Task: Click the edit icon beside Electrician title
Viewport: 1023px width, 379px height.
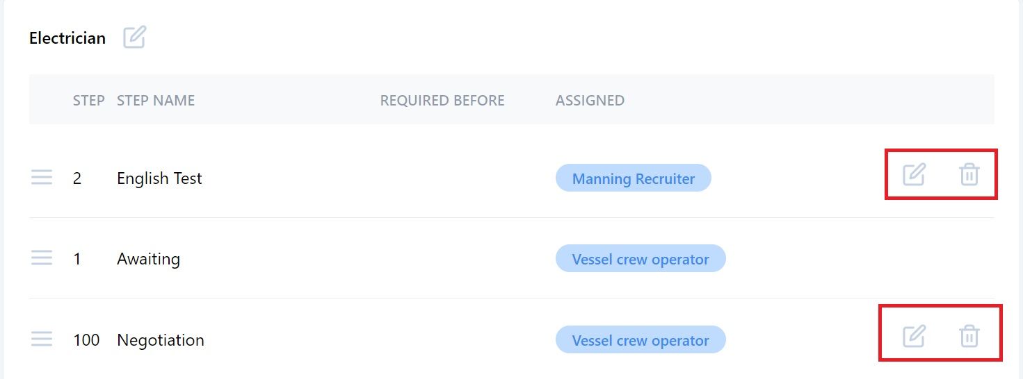Action: click(134, 37)
